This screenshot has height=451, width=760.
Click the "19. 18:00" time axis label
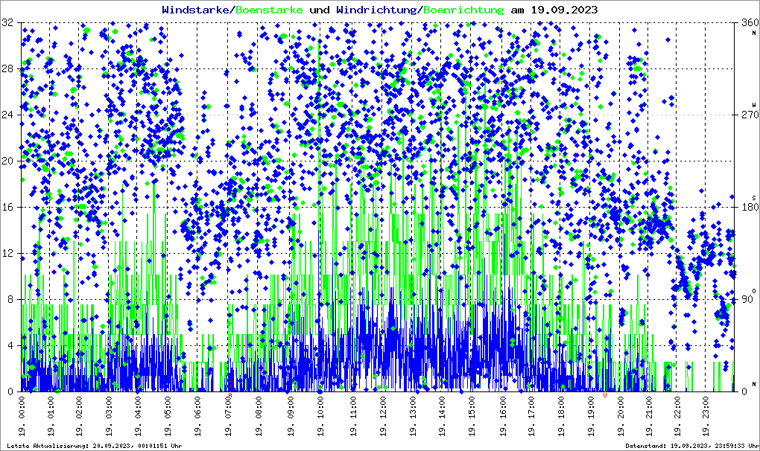[561, 417]
